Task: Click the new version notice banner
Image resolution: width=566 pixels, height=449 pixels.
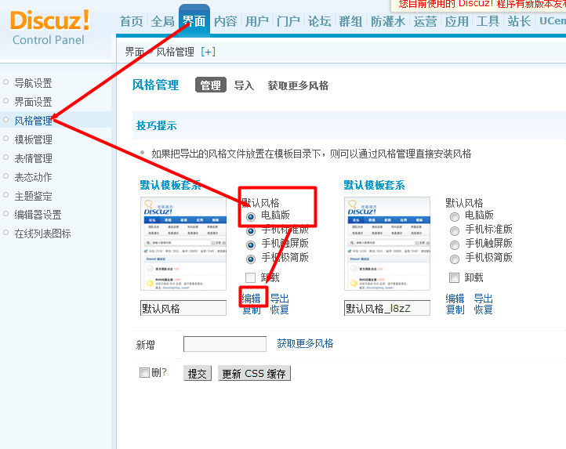Action: pyautogui.click(x=479, y=5)
